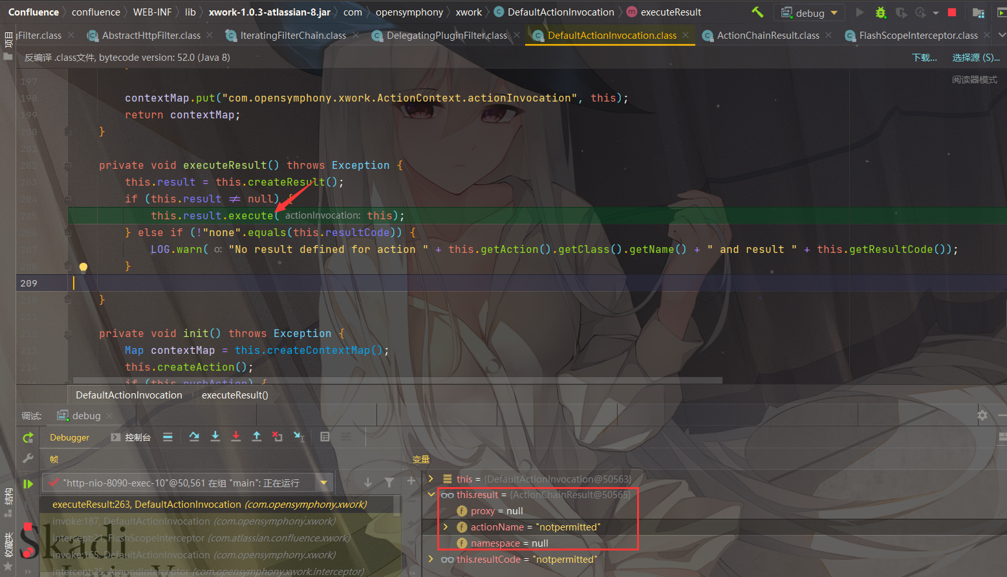Close the debug session tab
This screenshot has width=1007, height=577.
[x=109, y=415]
